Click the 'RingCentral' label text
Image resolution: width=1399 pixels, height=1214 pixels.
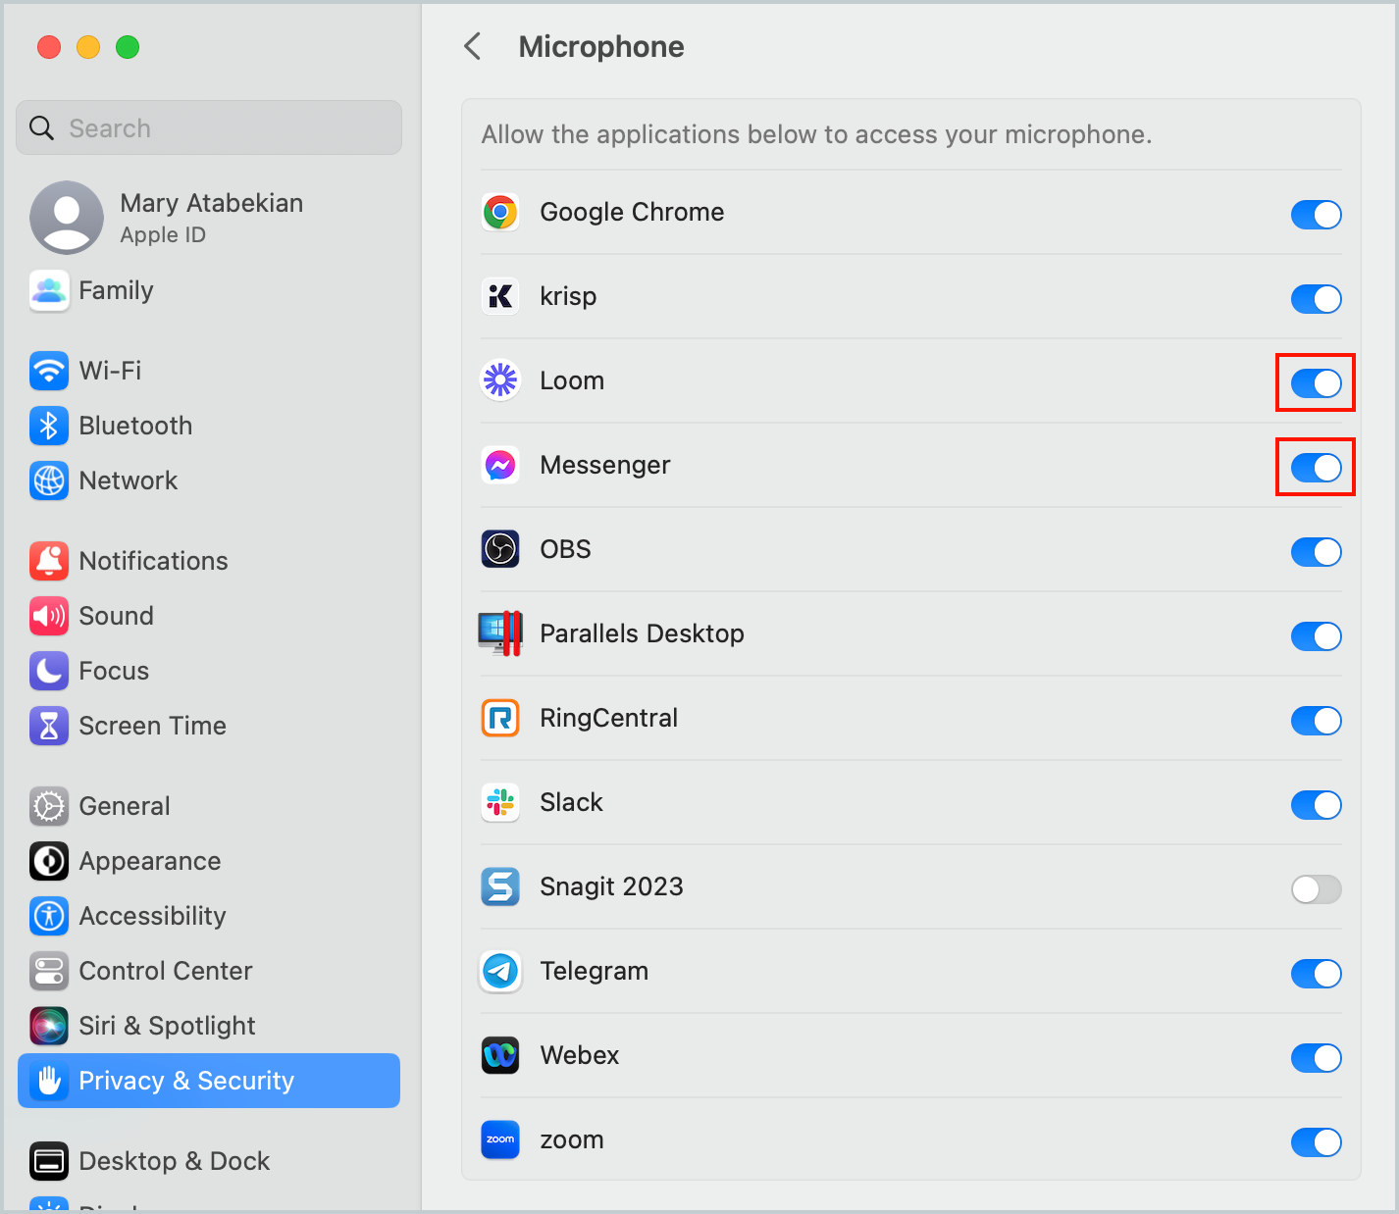coord(609,718)
